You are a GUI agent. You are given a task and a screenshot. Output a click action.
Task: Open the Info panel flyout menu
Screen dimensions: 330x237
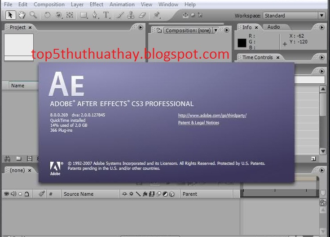click(322, 27)
